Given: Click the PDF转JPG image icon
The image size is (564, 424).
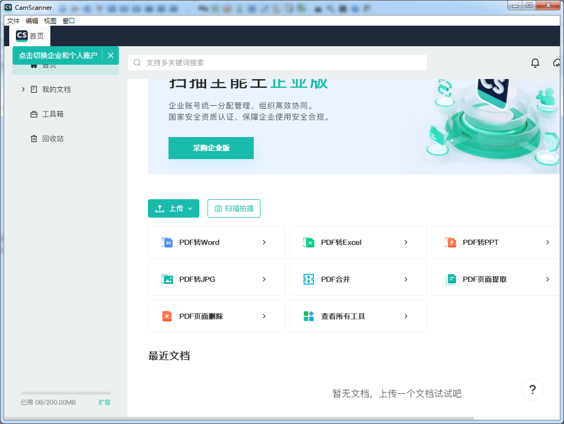Looking at the screenshot, I should coord(167,279).
